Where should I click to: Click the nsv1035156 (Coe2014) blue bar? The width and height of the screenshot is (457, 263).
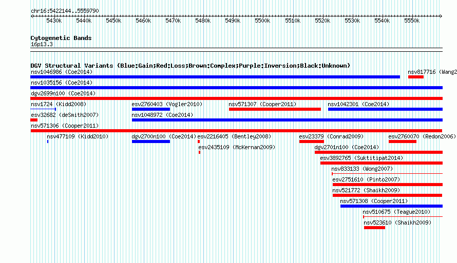pyautogui.click(x=236, y=88)
